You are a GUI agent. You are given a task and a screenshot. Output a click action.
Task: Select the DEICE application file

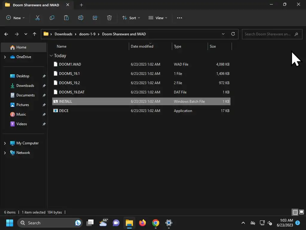point(141,111)
